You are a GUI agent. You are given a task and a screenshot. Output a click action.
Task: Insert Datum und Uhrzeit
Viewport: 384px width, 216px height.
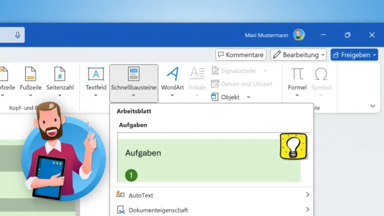click(x=242, y=84)
